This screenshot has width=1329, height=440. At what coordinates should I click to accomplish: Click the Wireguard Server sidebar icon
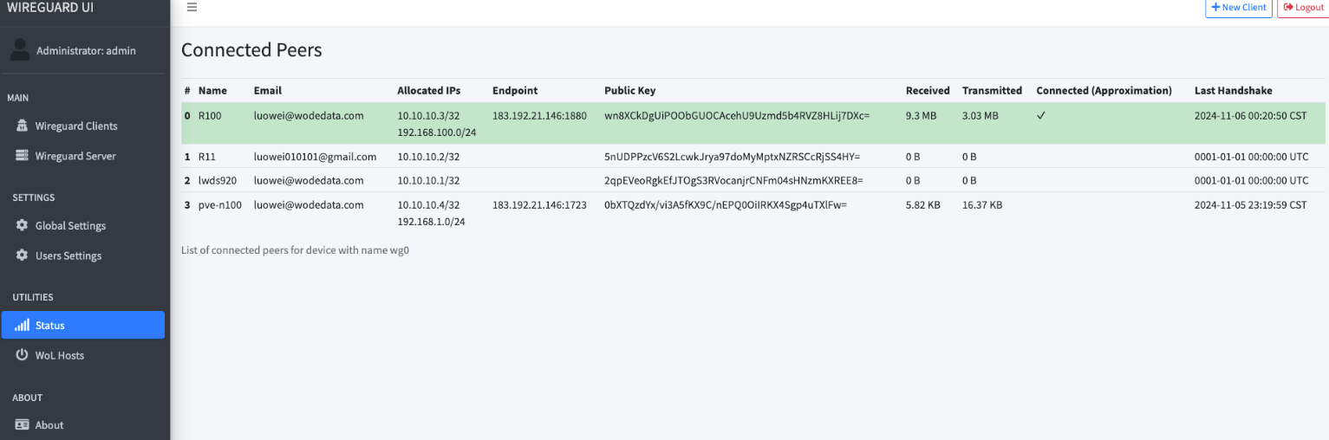click(x=22, y=156)
